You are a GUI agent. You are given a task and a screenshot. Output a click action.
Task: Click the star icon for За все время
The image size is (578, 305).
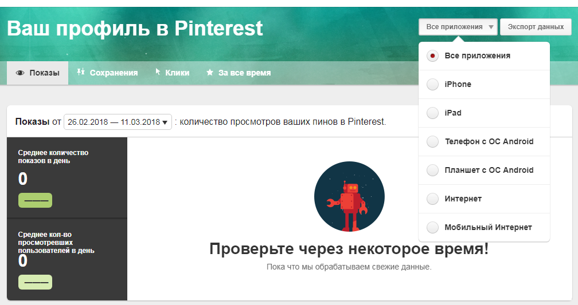[x=210, y=73]
